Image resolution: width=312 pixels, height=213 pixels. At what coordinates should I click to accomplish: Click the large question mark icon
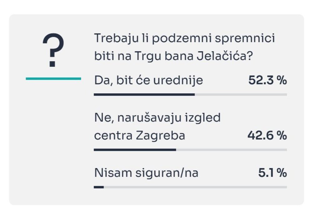click(53, 50)
